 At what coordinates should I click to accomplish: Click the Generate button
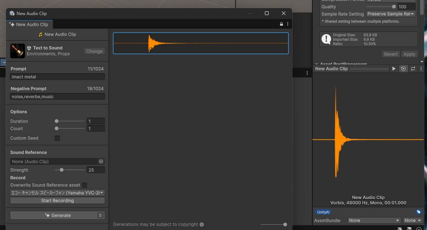(57, 215)
